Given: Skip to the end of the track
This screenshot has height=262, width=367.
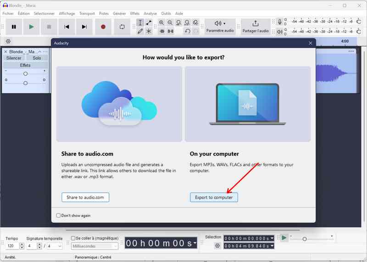Looking at the screenshot, I should click(x=84, y=27).
